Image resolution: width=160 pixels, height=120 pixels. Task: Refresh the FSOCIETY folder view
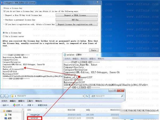[x=87, y=96]
